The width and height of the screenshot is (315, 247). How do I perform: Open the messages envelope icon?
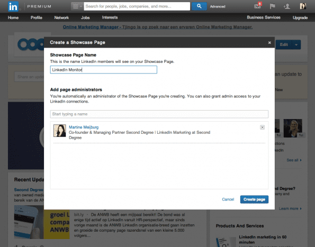(258, 6)
